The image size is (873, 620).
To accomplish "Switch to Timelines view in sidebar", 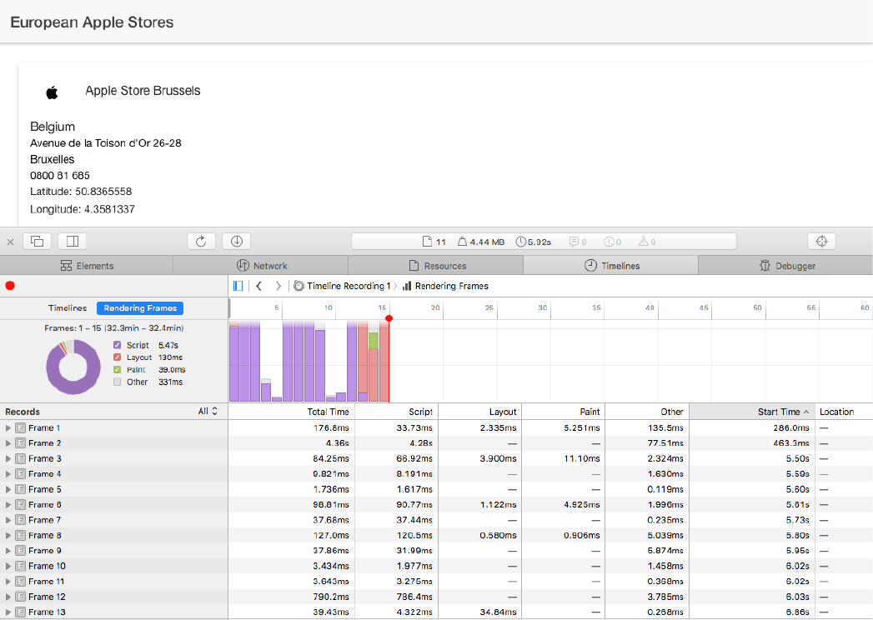I will 68,307.
